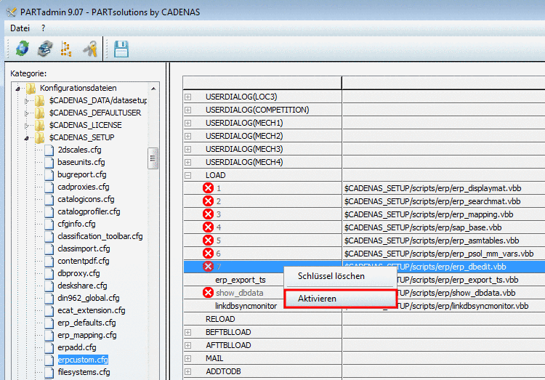545x380 pixels.
Task: Select din962_global.cfg in the tree
Action: (88, 298)
